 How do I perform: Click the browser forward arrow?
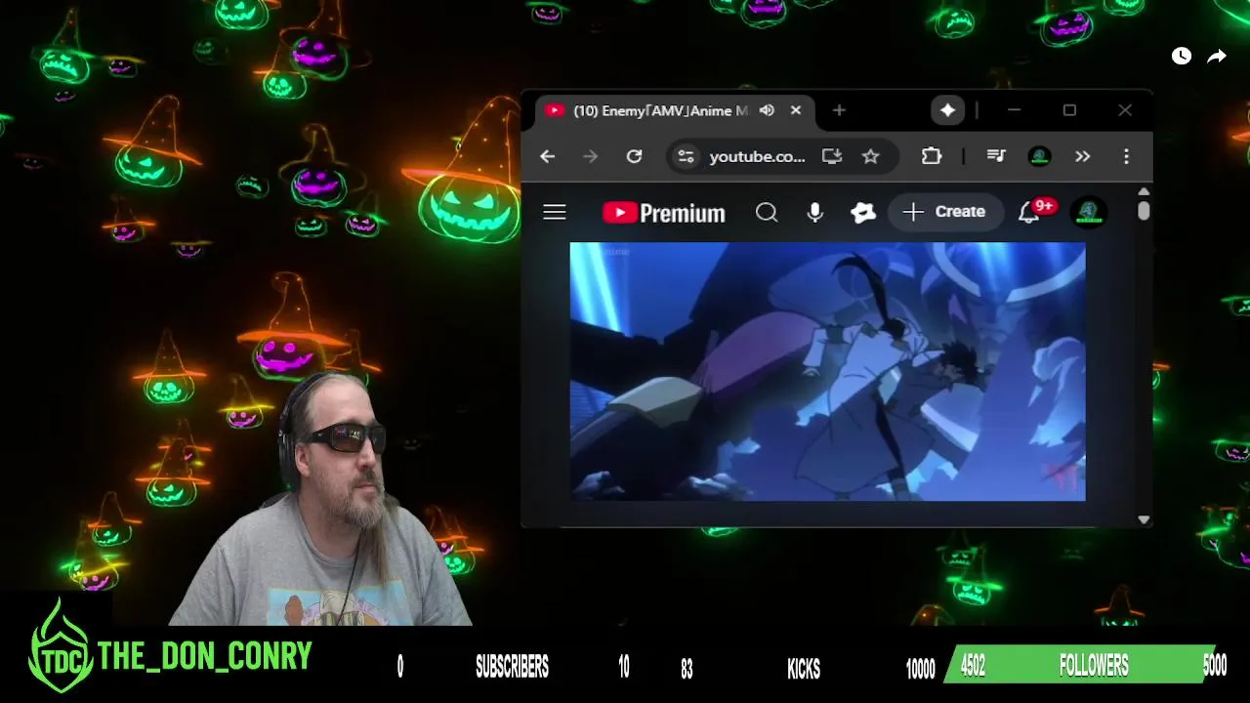[x=590, y=156]
